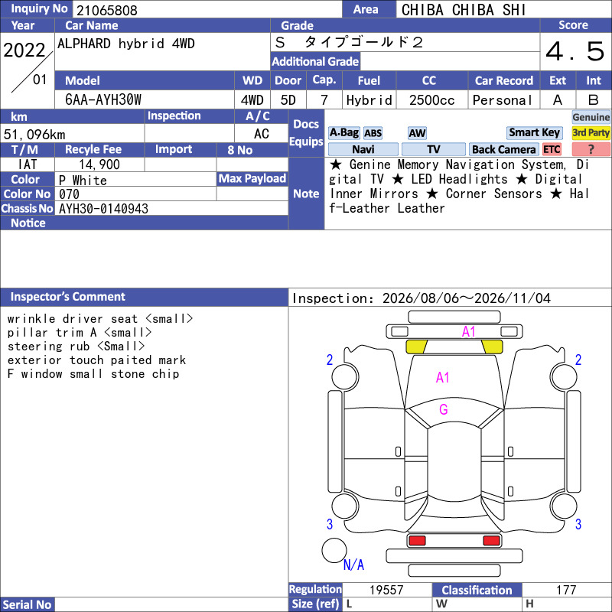Screen dimensions: 612x612
Task: Select the yellow 3rd Party badge
Action: pos(591,132)
